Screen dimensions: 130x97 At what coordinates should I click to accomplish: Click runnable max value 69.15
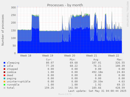tap(121, 85)
